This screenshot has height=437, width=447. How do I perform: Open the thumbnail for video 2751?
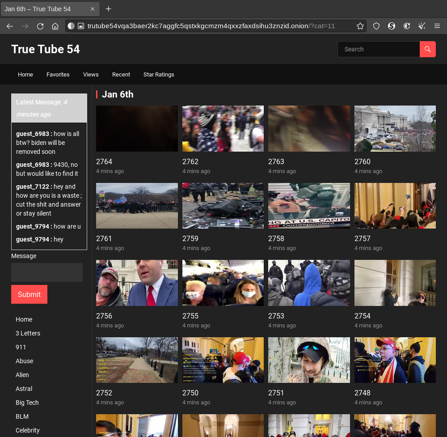point(309,360)
